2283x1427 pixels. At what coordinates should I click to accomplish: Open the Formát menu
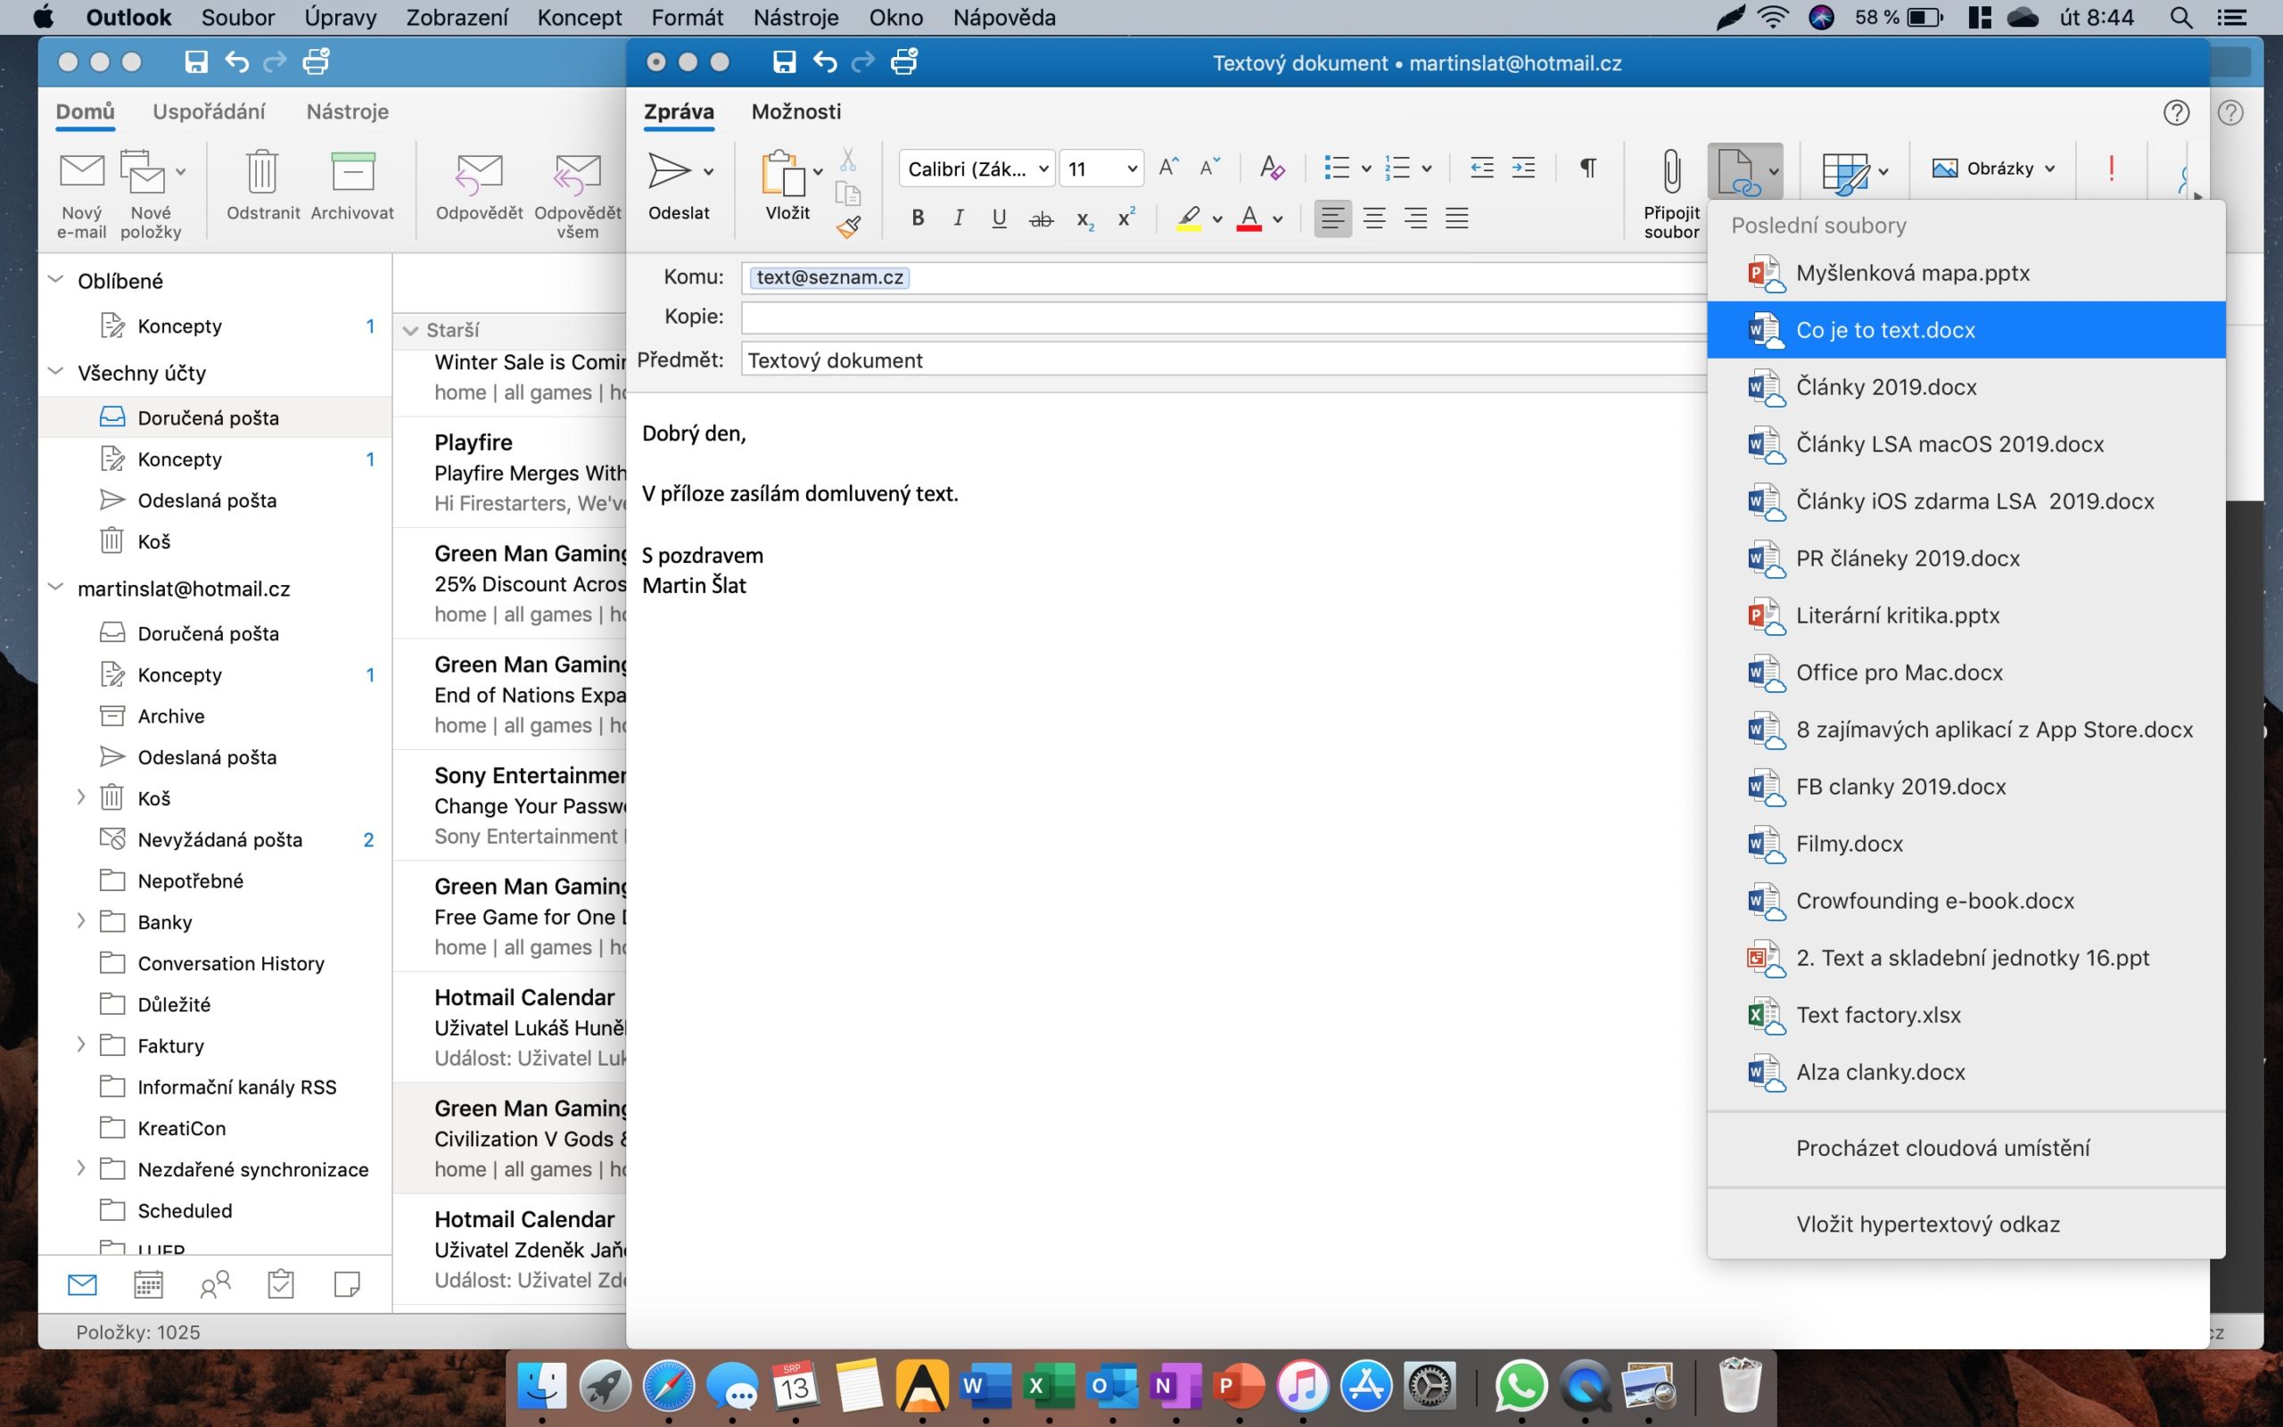coord(687,17)
